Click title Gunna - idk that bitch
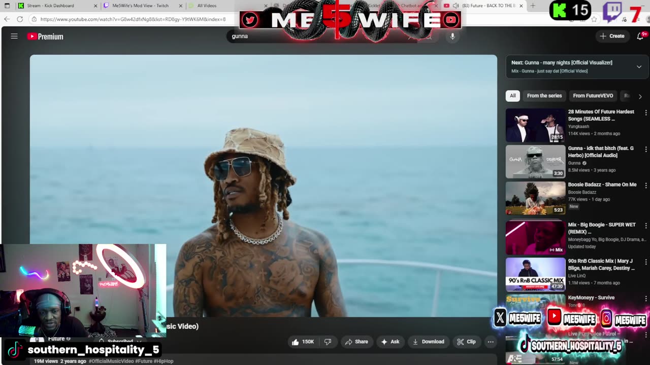 [x=601, y=152]
